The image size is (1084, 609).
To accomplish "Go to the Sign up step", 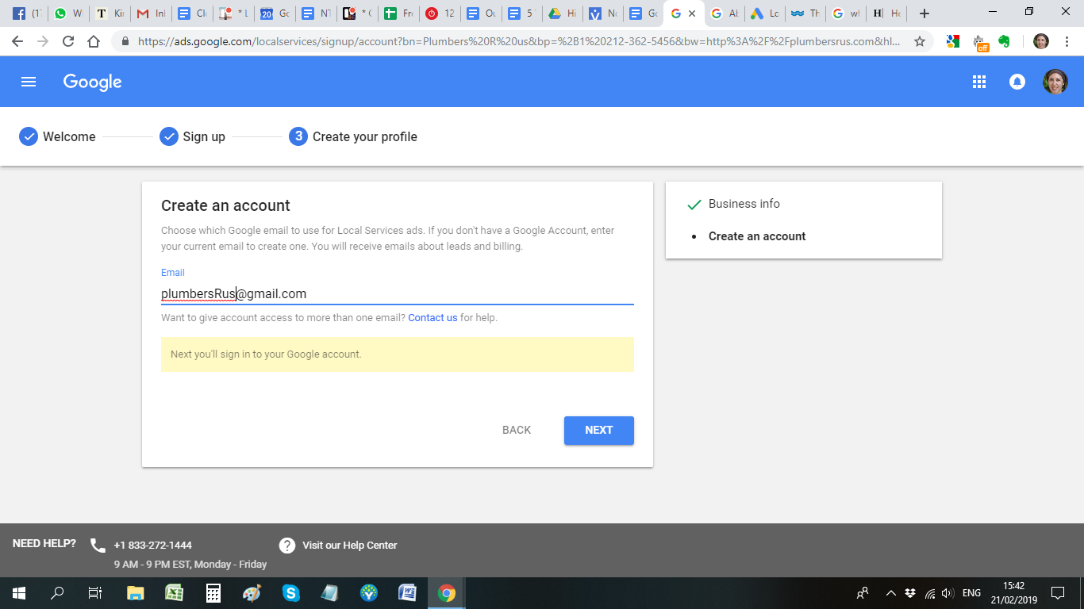I will [193, 136].
